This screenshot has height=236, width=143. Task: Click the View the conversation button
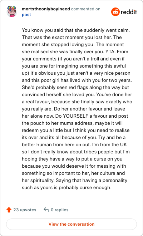71,224
